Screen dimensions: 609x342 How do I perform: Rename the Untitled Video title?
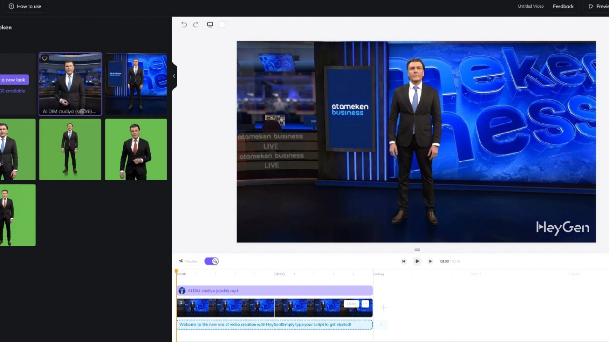[530, 6]
